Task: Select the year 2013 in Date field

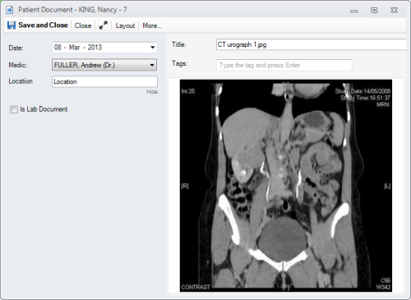Action: tap(95, 48)
